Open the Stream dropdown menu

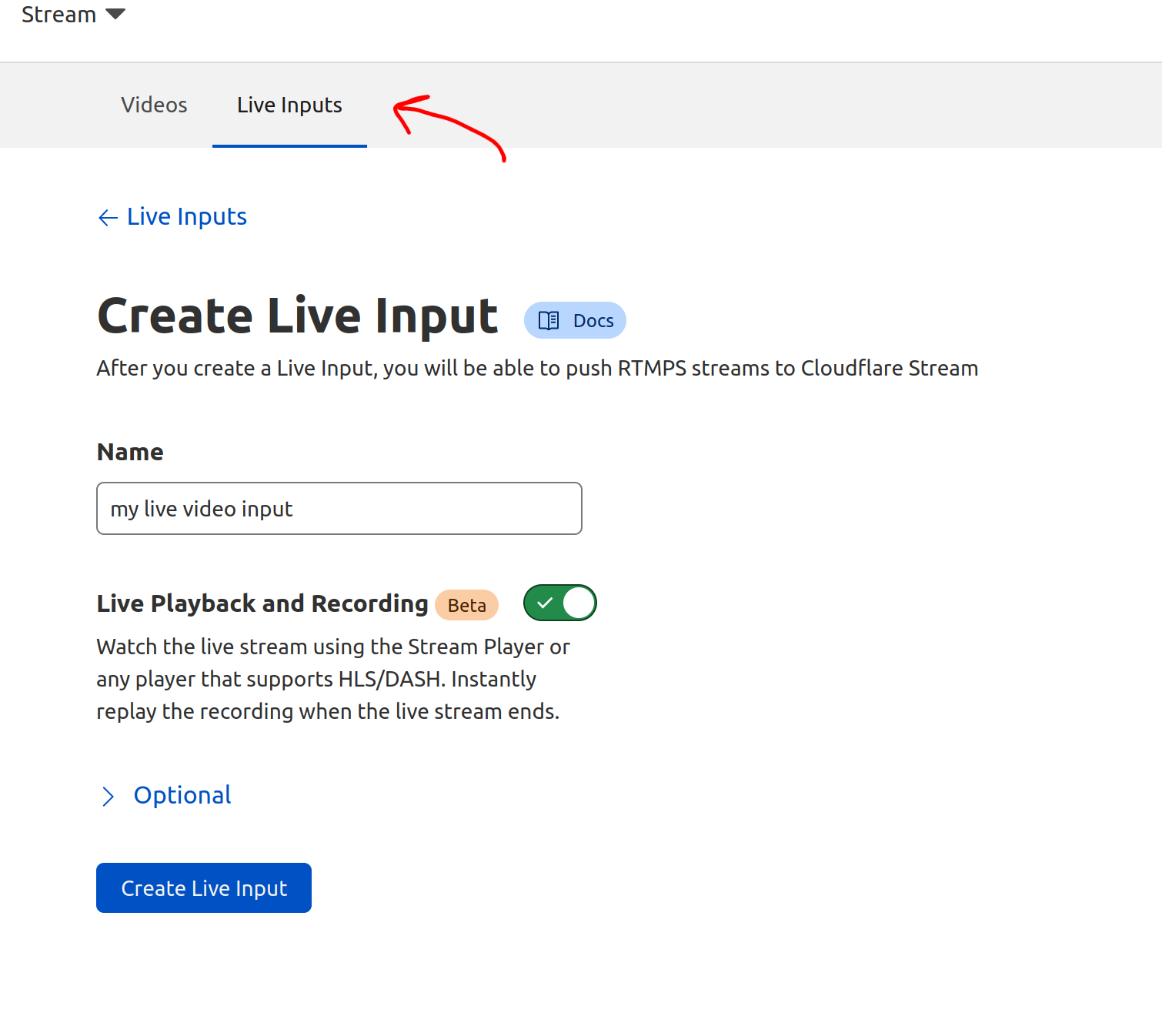(73, 15)
